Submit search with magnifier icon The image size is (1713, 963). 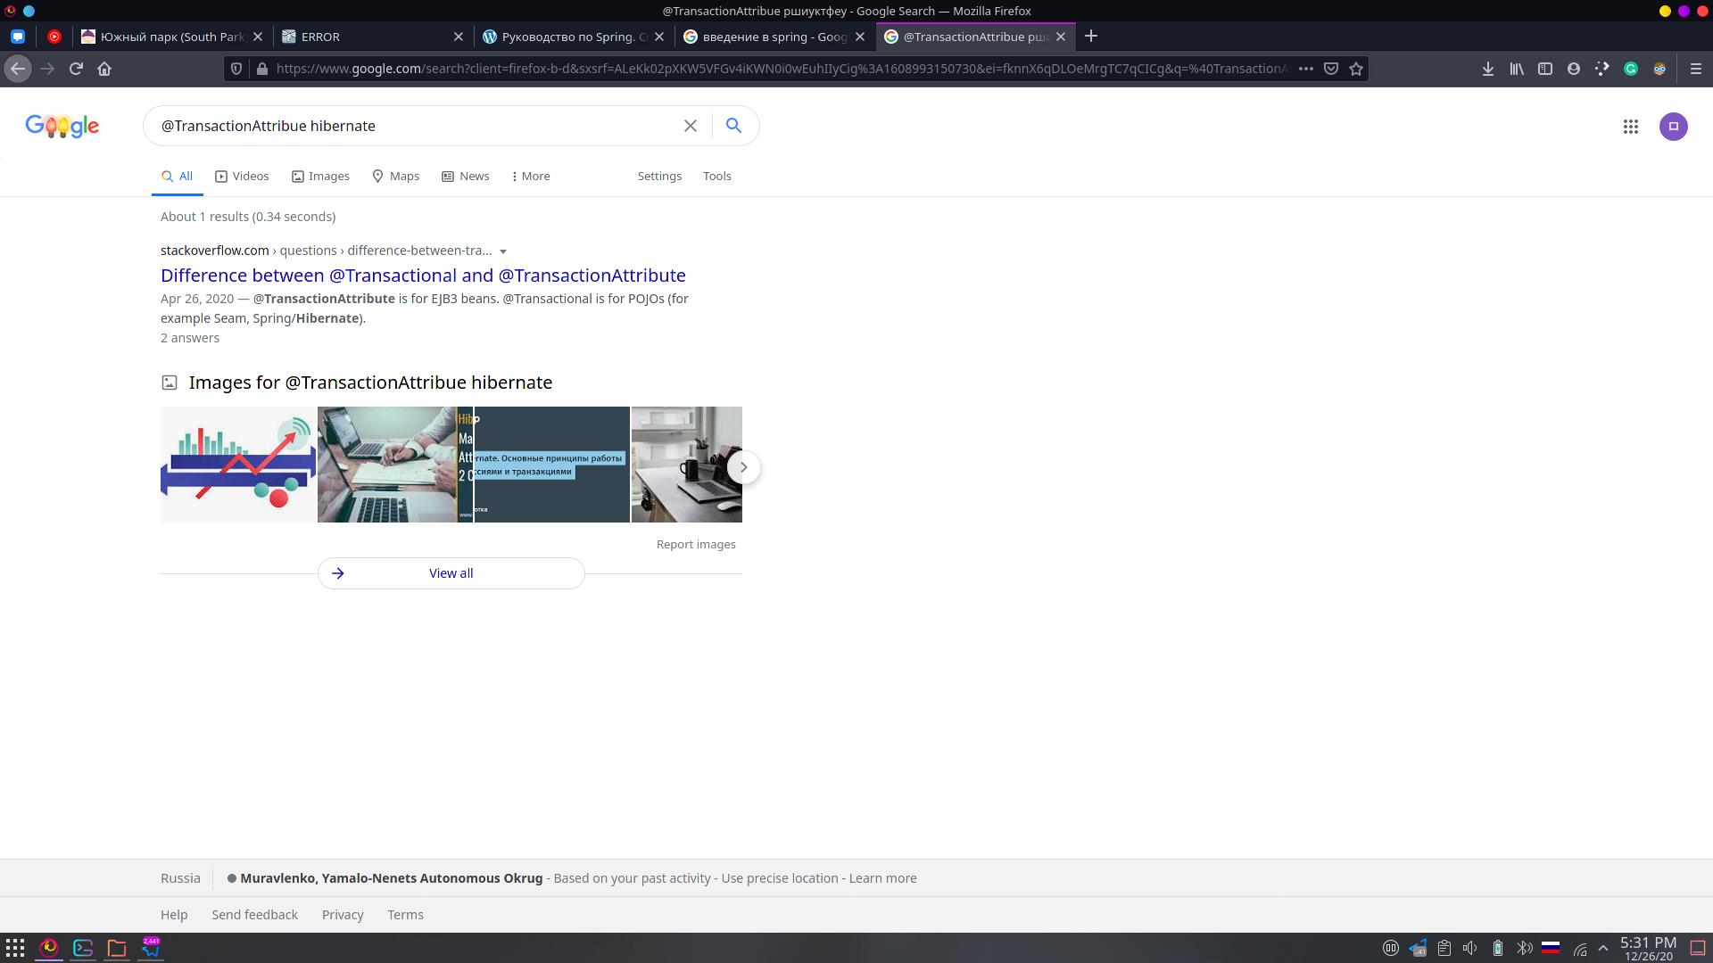coord(733,126)
